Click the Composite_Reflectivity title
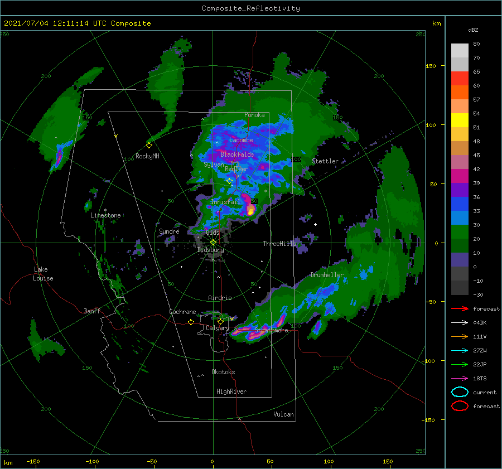502x469 pixels. pyautogui.click(x=251, y=8)
